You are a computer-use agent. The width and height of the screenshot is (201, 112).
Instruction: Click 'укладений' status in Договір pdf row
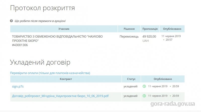(130, 96)
